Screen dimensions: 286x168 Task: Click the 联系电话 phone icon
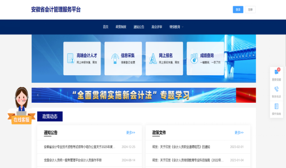point(276,89)
